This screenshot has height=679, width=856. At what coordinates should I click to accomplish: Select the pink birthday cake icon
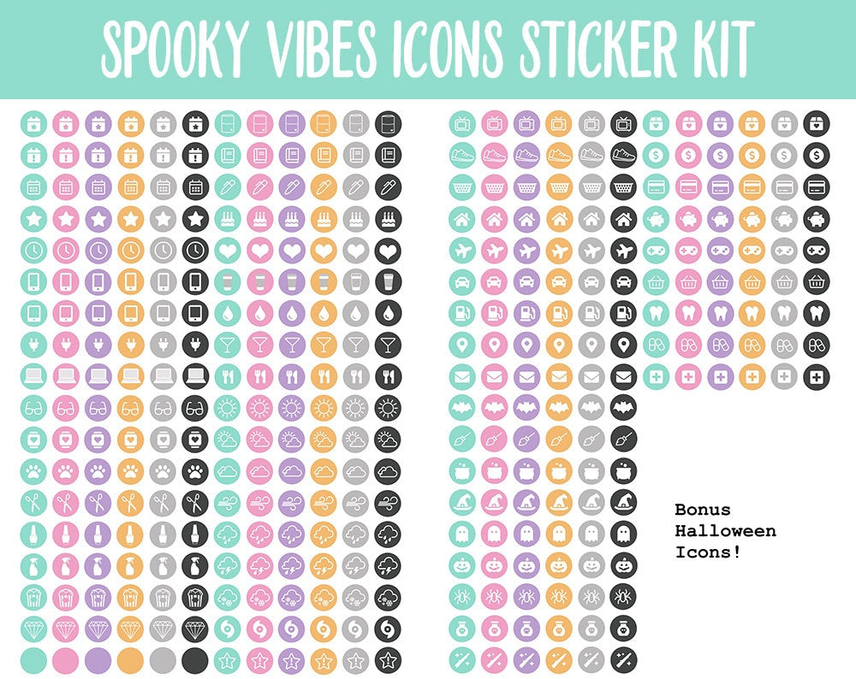coord(259,219)
